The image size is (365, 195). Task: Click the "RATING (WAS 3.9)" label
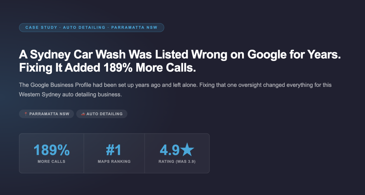coord(177,161)
